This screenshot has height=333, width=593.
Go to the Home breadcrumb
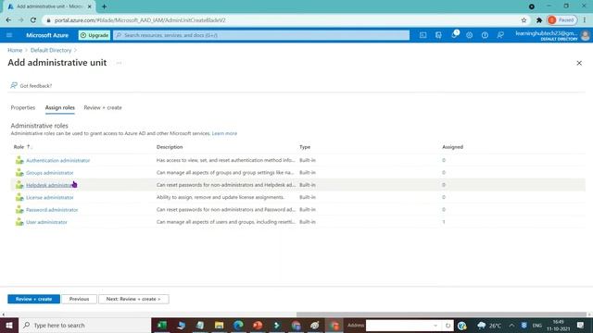(15, 50)
